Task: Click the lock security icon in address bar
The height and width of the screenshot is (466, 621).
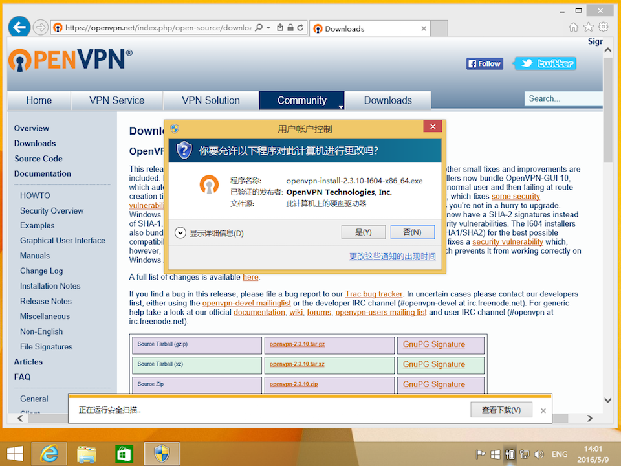Action: point(290,27)
